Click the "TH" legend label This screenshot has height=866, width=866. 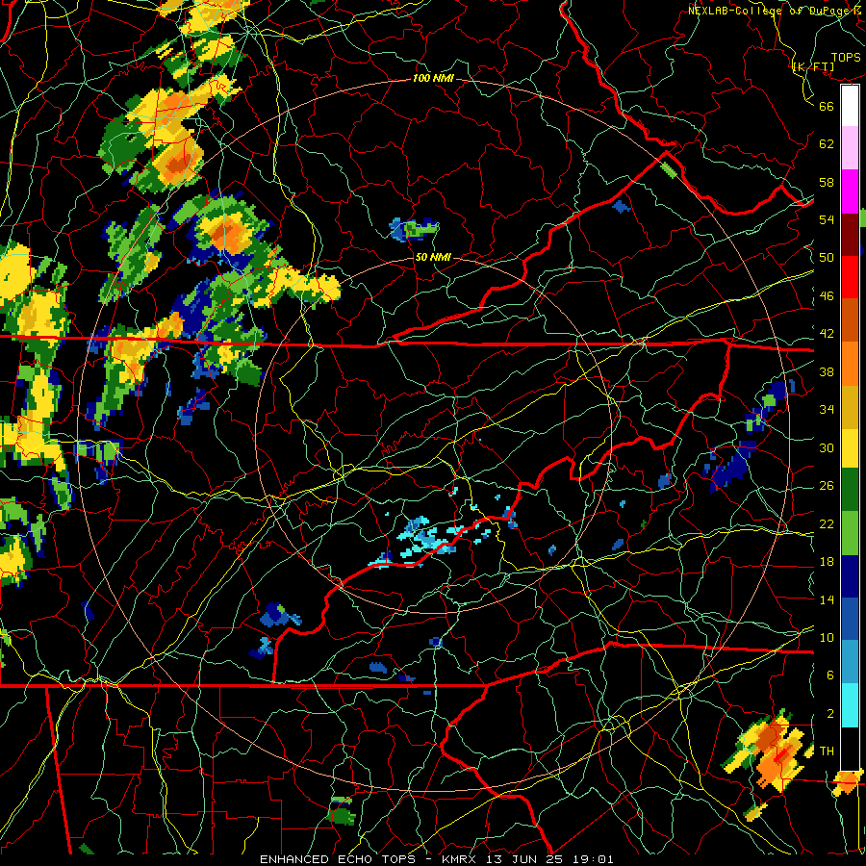click(x=827, y=751)
